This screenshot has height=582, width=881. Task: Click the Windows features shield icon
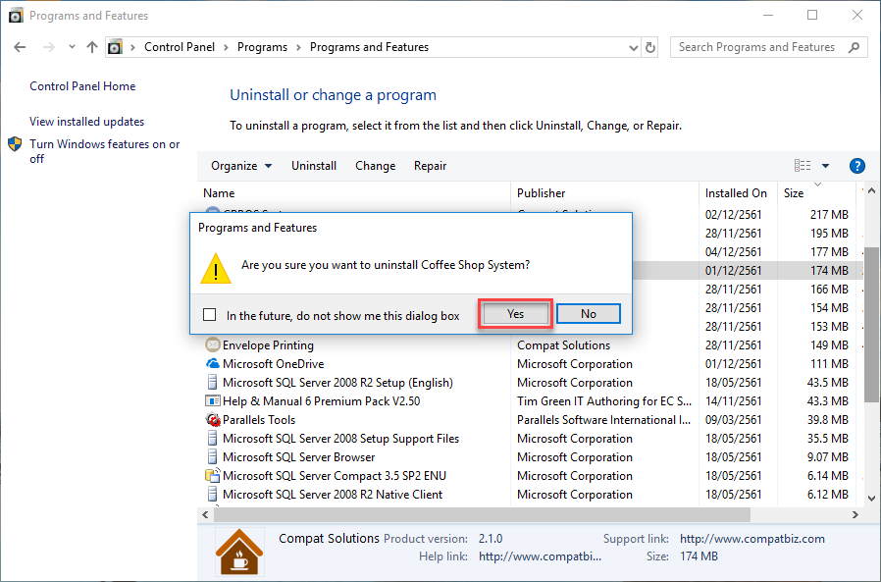point(15,144)
